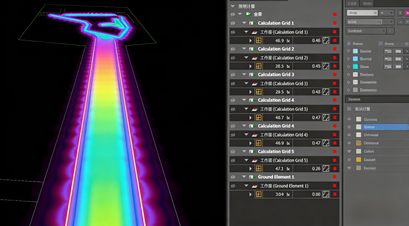Expand the 3.09 lx result row
Screen dimensions: 409x226
250,194
